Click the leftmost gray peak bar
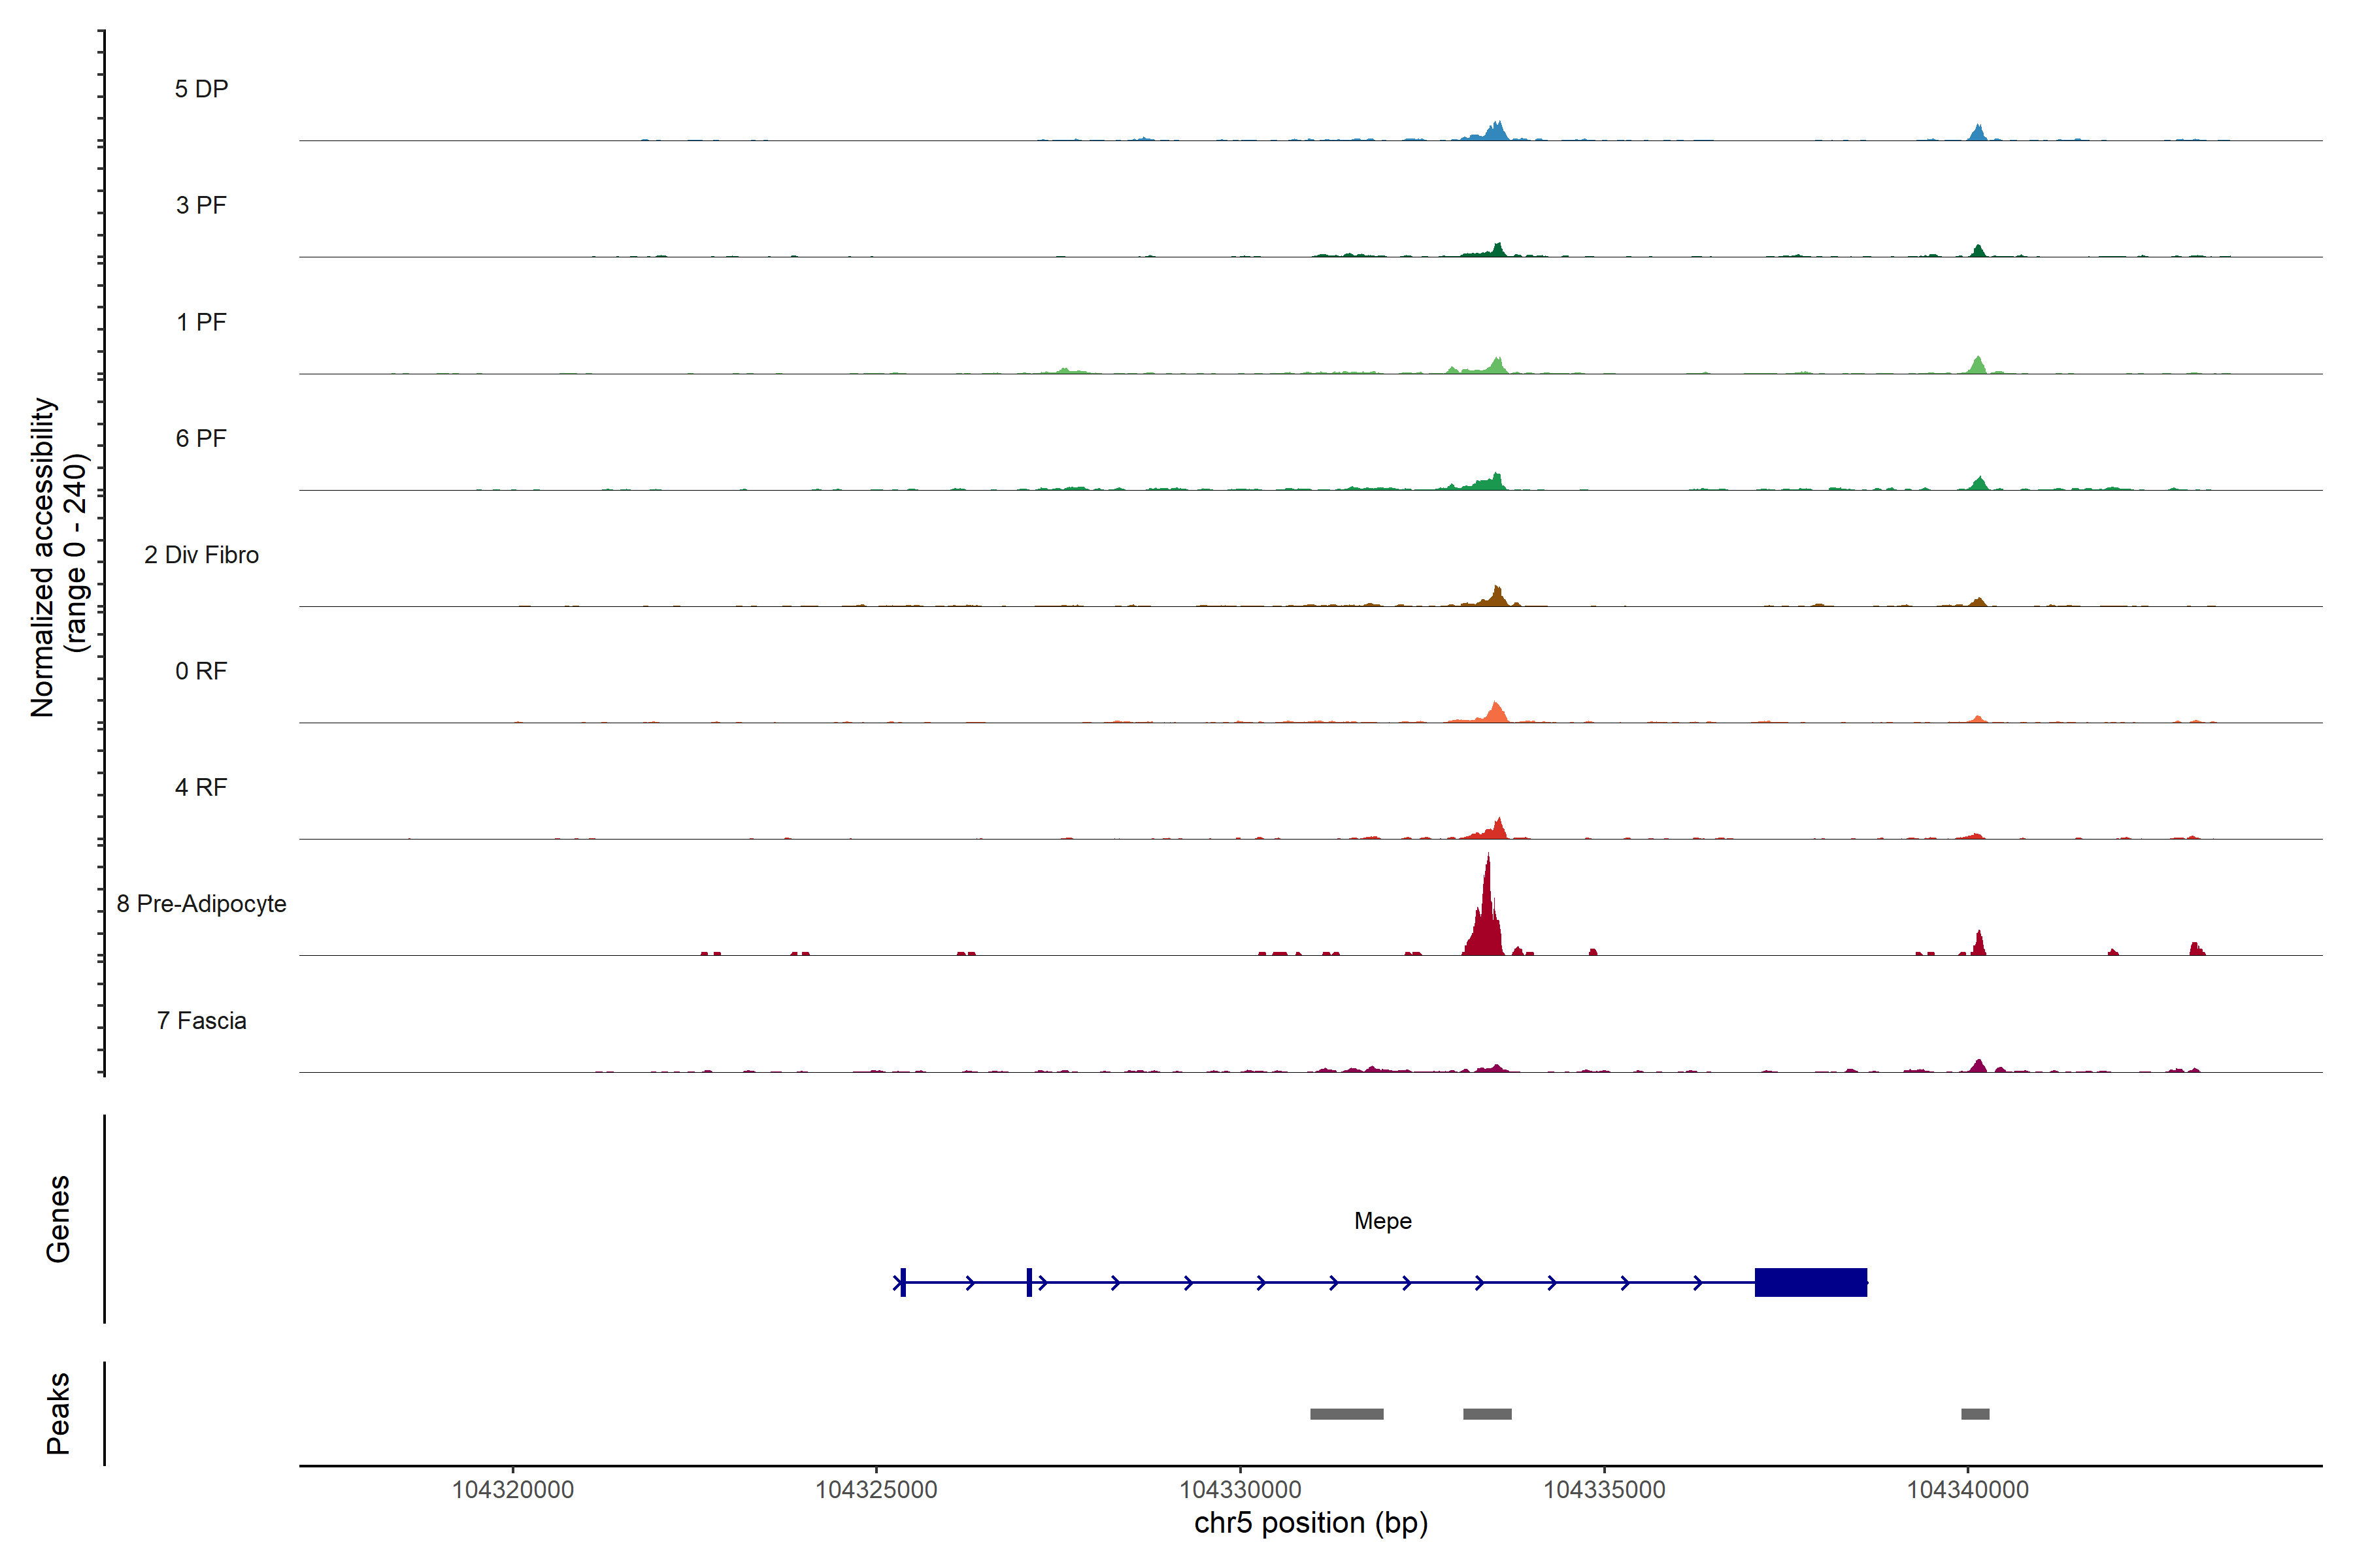The height and width of the screenshot is (1568, 2353). [x=1346, y=1414]
